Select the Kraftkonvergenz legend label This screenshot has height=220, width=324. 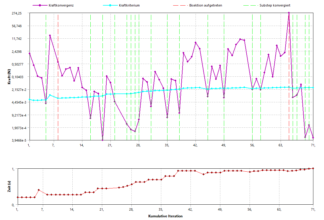coord(61,6)
